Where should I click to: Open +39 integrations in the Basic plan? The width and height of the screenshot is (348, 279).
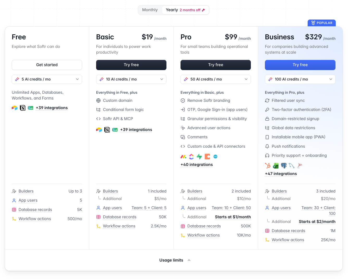[136, 130]
